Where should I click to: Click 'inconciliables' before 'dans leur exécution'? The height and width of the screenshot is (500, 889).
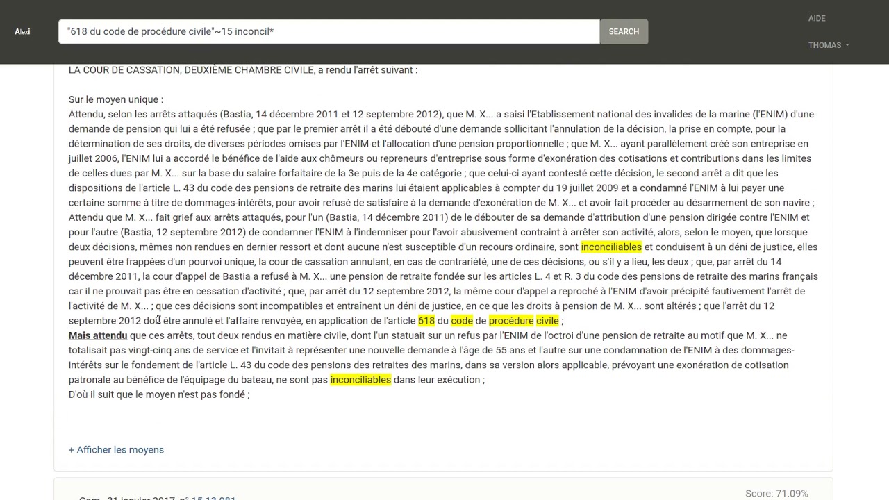tap(360, 380)
